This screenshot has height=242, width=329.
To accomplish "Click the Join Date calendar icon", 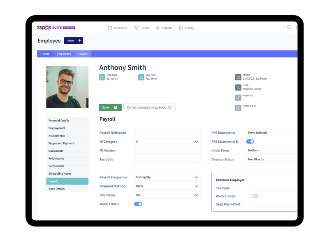I will coord(102,77).
